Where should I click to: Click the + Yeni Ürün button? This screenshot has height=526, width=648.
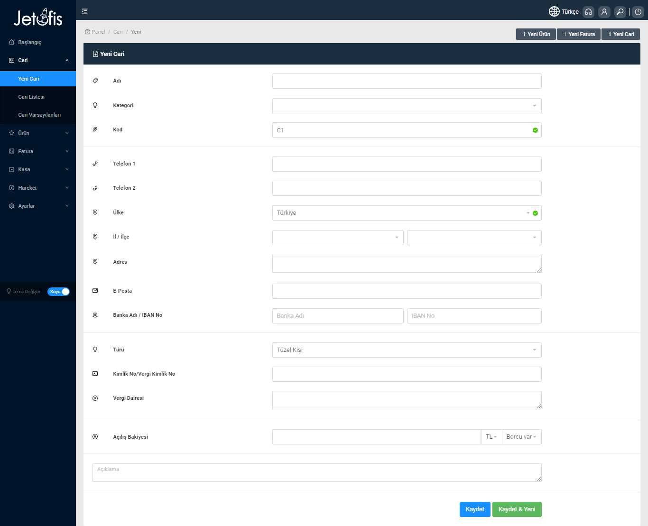pos(536,34)
